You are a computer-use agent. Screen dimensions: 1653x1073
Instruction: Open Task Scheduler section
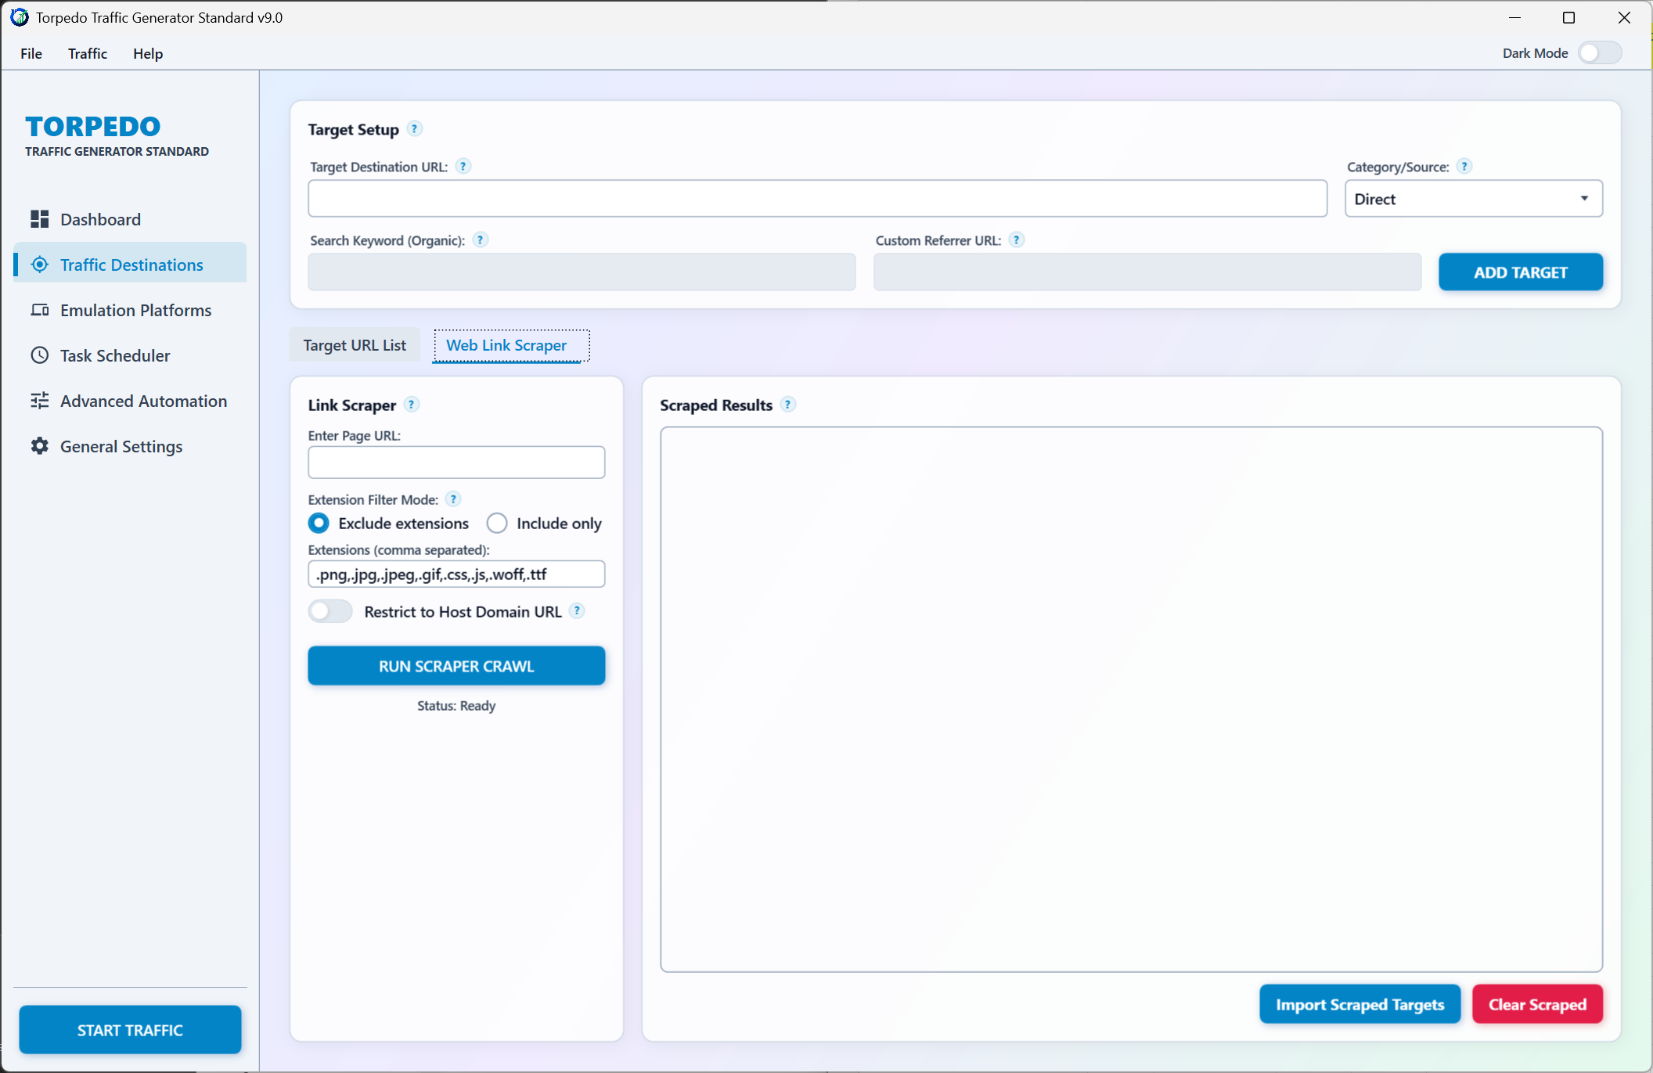pos(130,355)
